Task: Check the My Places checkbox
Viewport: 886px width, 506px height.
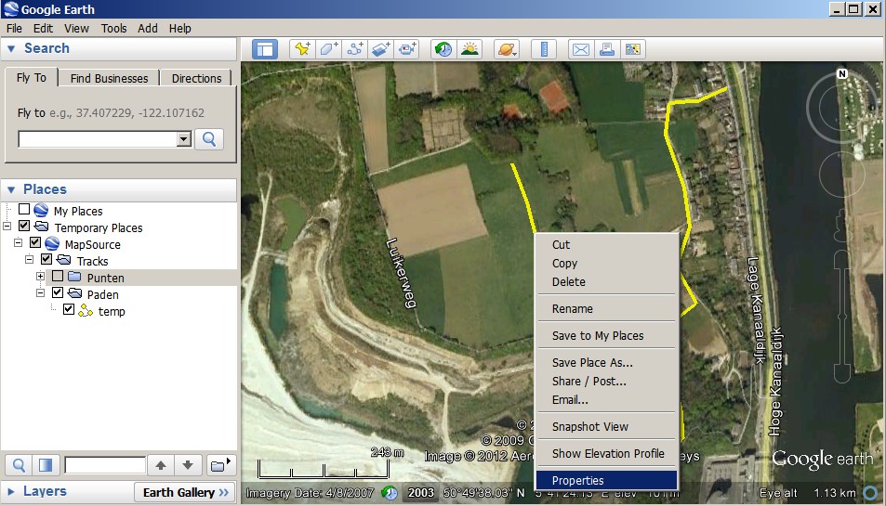Action: (x=24, y=209)
